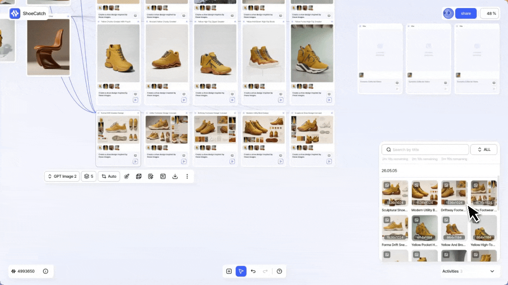The height and width of the screenshot is (285, 508).
Task: Open the help question mark icon
Action: (279, 271)
